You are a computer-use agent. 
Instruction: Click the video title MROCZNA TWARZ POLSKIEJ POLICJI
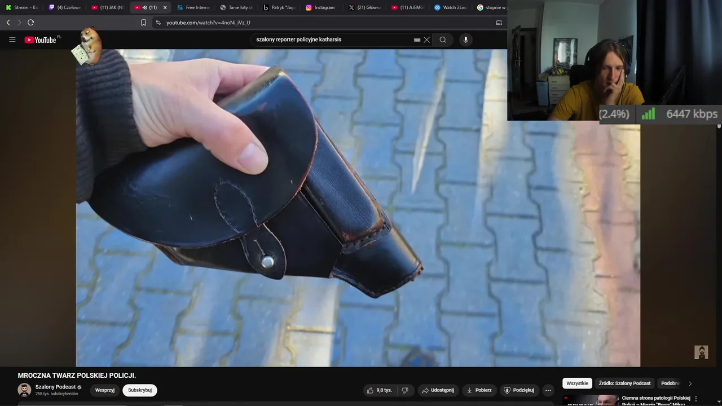(77, 376)
